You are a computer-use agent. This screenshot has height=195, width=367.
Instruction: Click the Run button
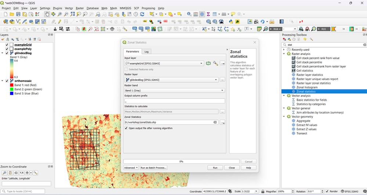click(x=215, y=168)
